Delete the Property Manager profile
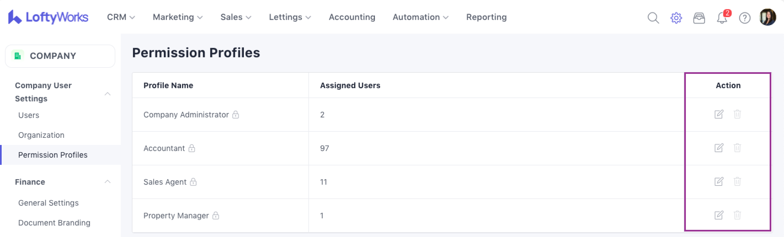Viewport: 784px width, 237px height. (737, 215)
